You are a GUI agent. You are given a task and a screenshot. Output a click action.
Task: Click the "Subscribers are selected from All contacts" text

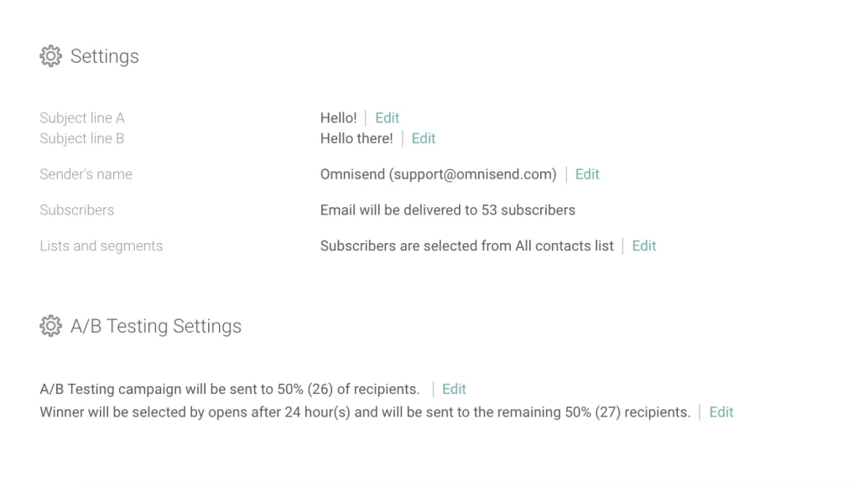coord(466,246)
